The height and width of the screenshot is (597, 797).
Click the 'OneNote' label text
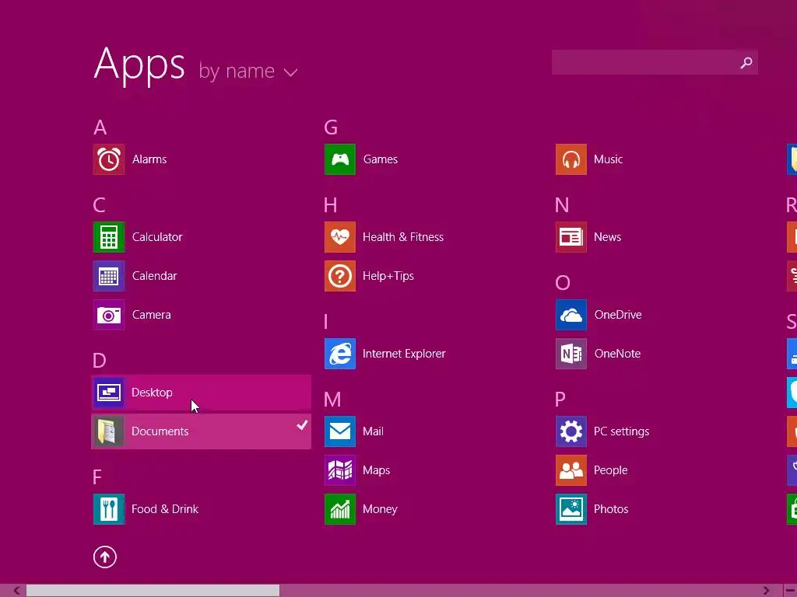click(617, 354)
